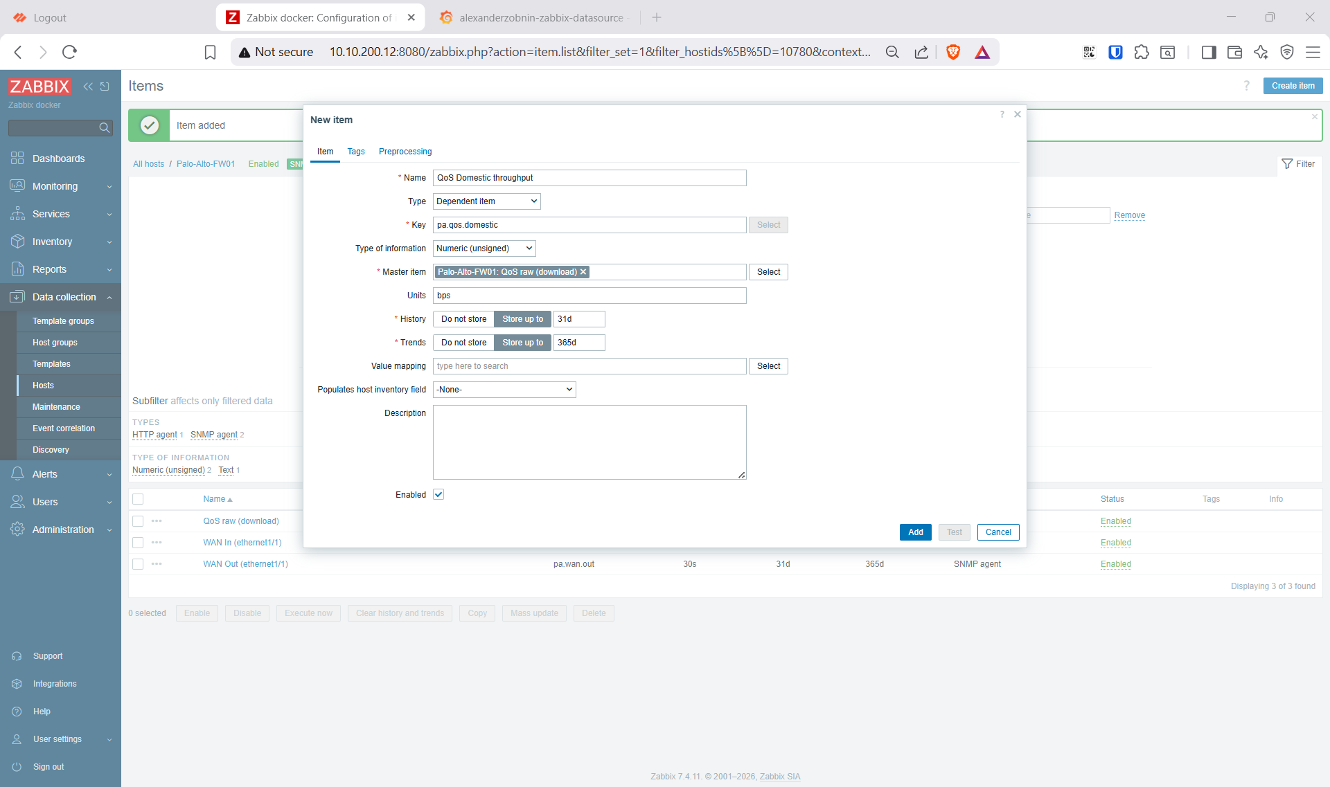The width and height of the screenshot is (1330, 787).
Task: Open a new browser tab with plus icon
Action: (x=657, y=17)
